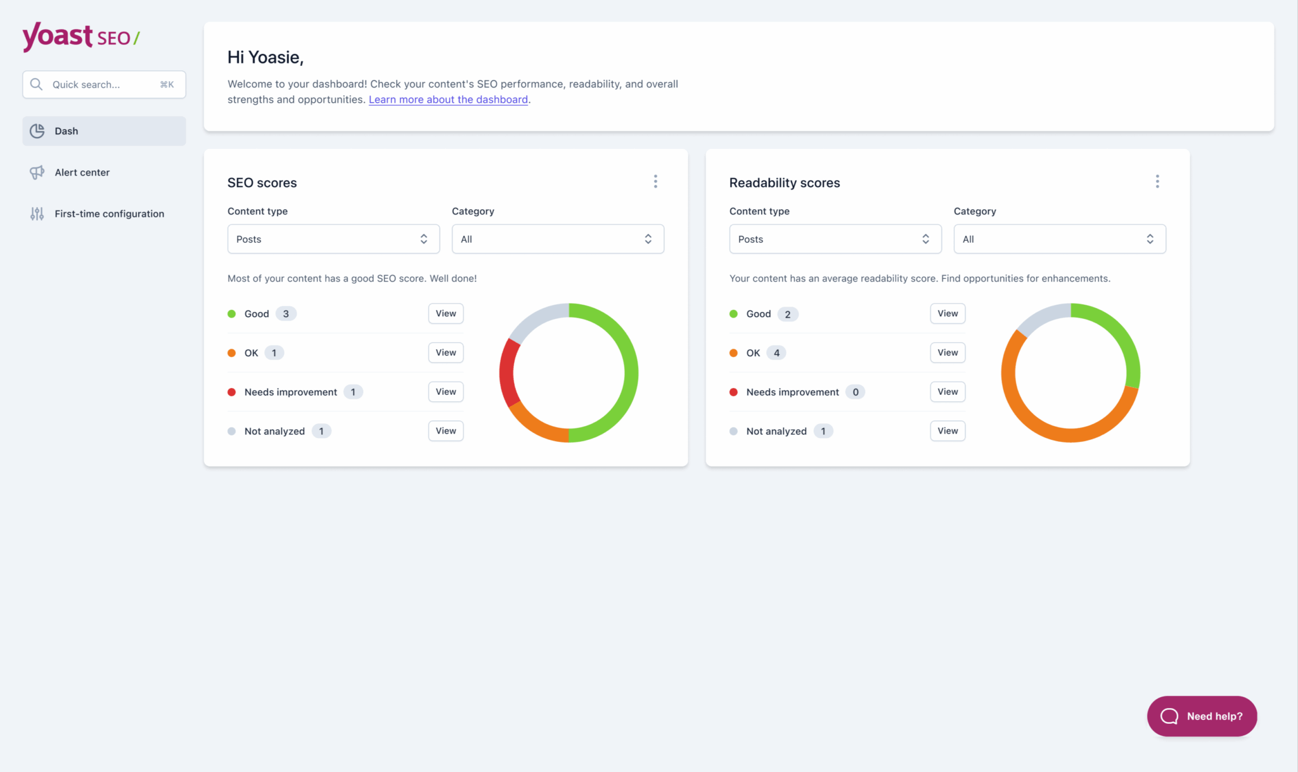Click the First-time configuration sliders icon

[37, 214]
